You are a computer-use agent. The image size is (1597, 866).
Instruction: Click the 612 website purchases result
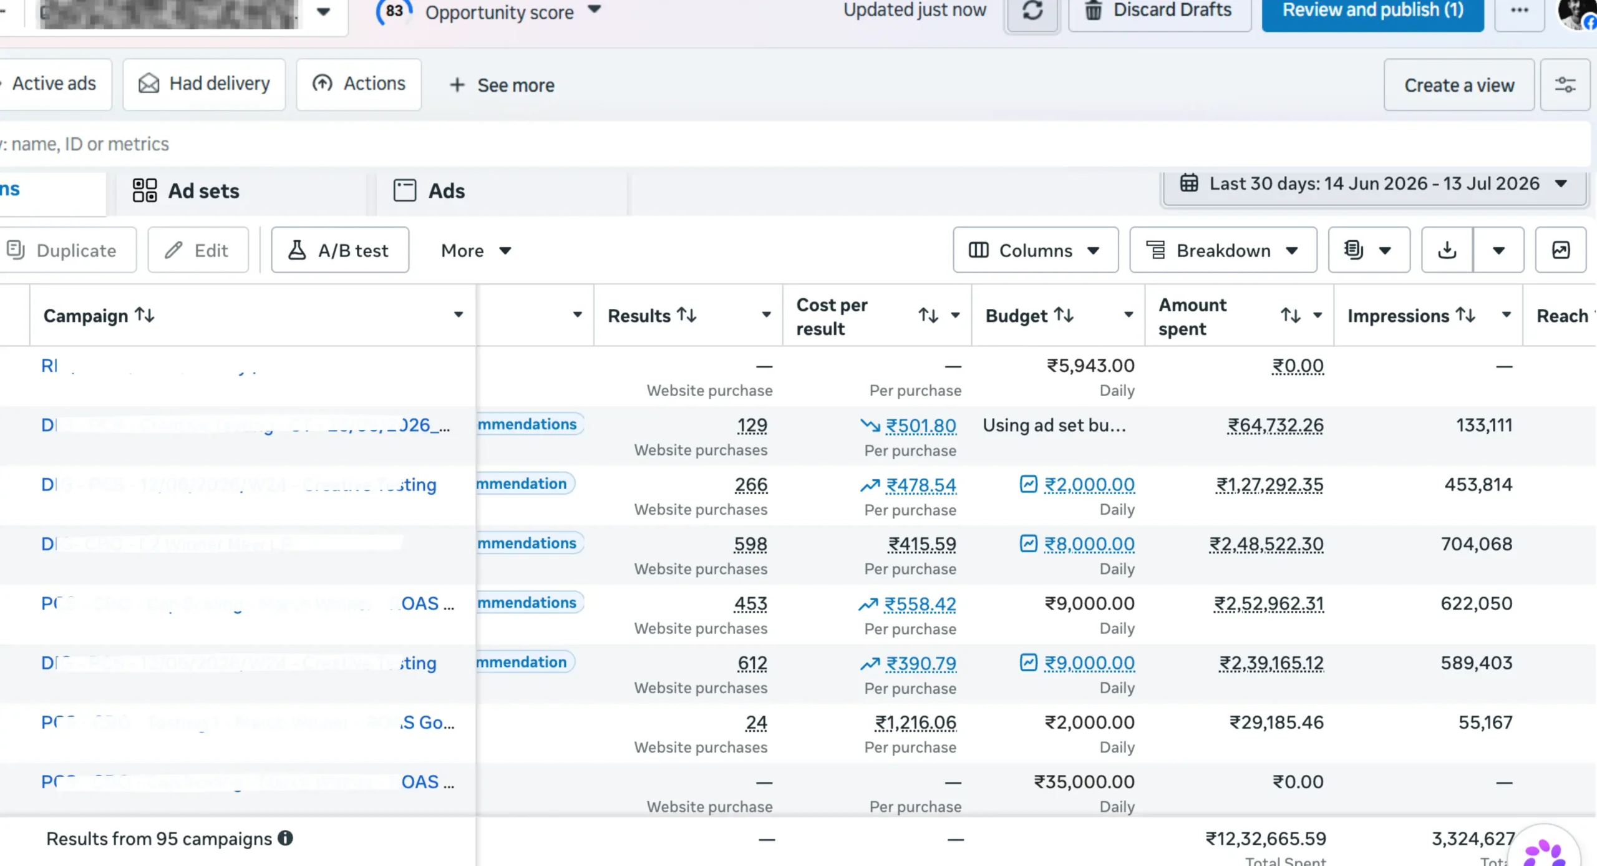[752, 663]
